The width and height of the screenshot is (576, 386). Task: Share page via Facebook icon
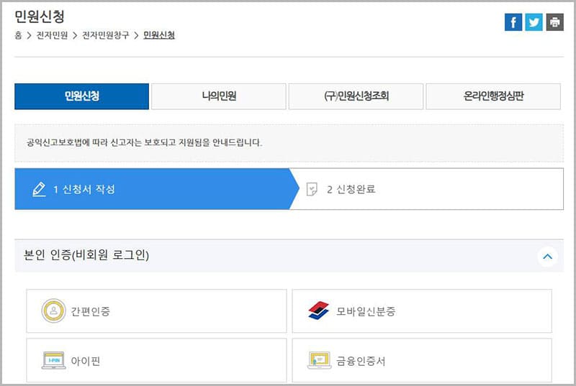[x=513, y=22]
